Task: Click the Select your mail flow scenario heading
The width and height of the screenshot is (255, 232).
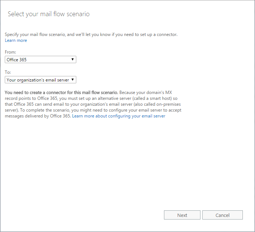Action: (49, 14)
